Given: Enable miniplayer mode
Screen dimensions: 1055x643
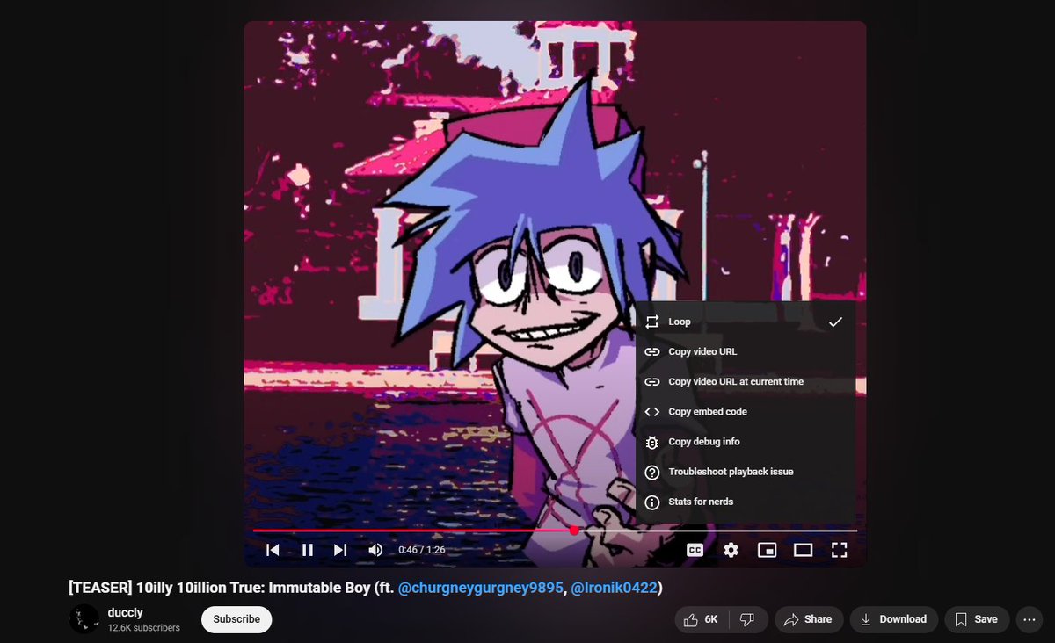Looking at the screenshot, I should pos(768,550).
